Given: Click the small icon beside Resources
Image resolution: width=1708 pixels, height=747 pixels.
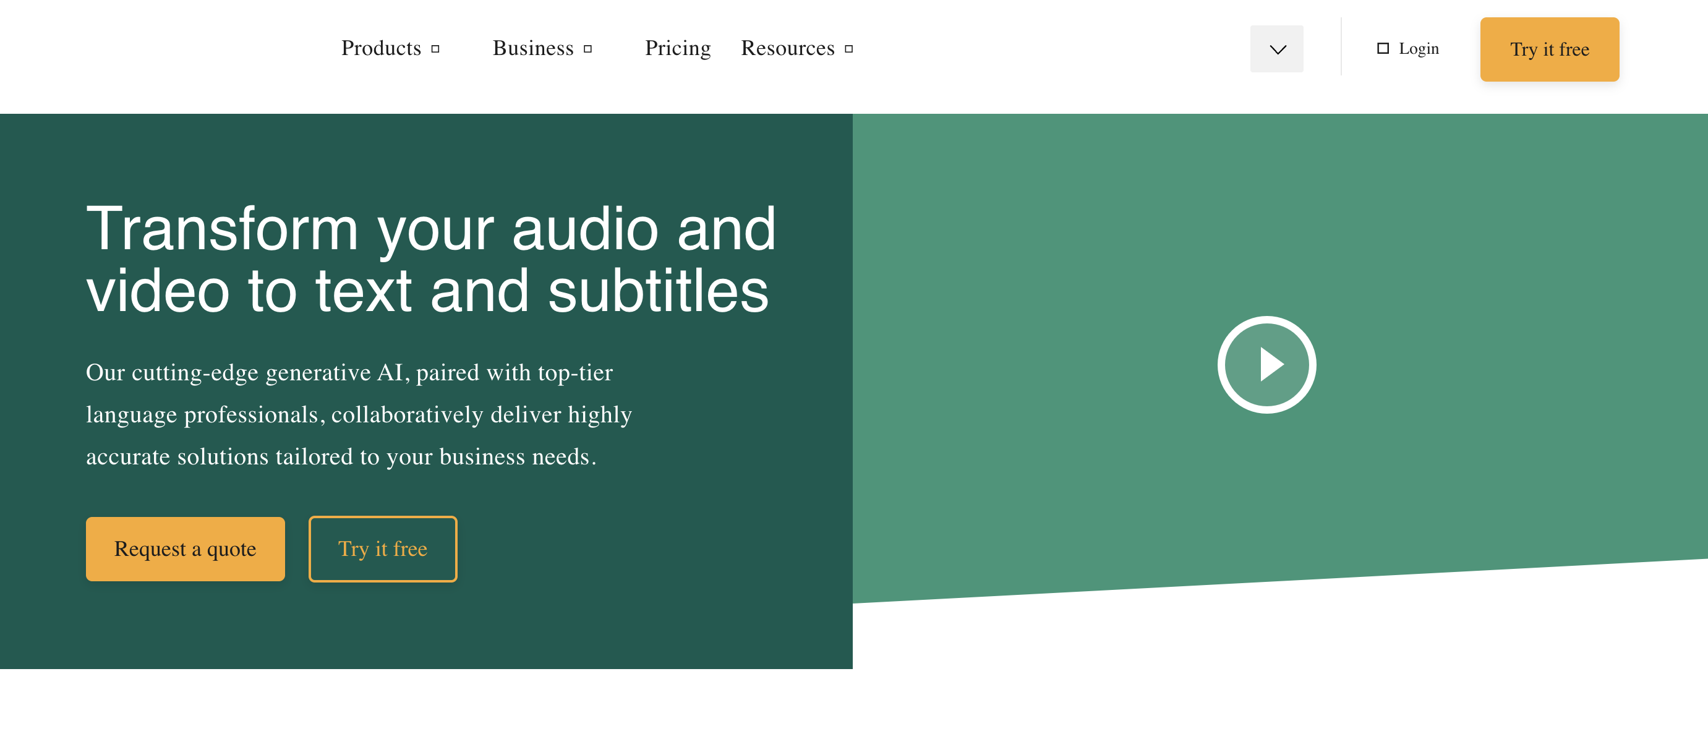Looking at the screenshot, I should pos(848,49).
